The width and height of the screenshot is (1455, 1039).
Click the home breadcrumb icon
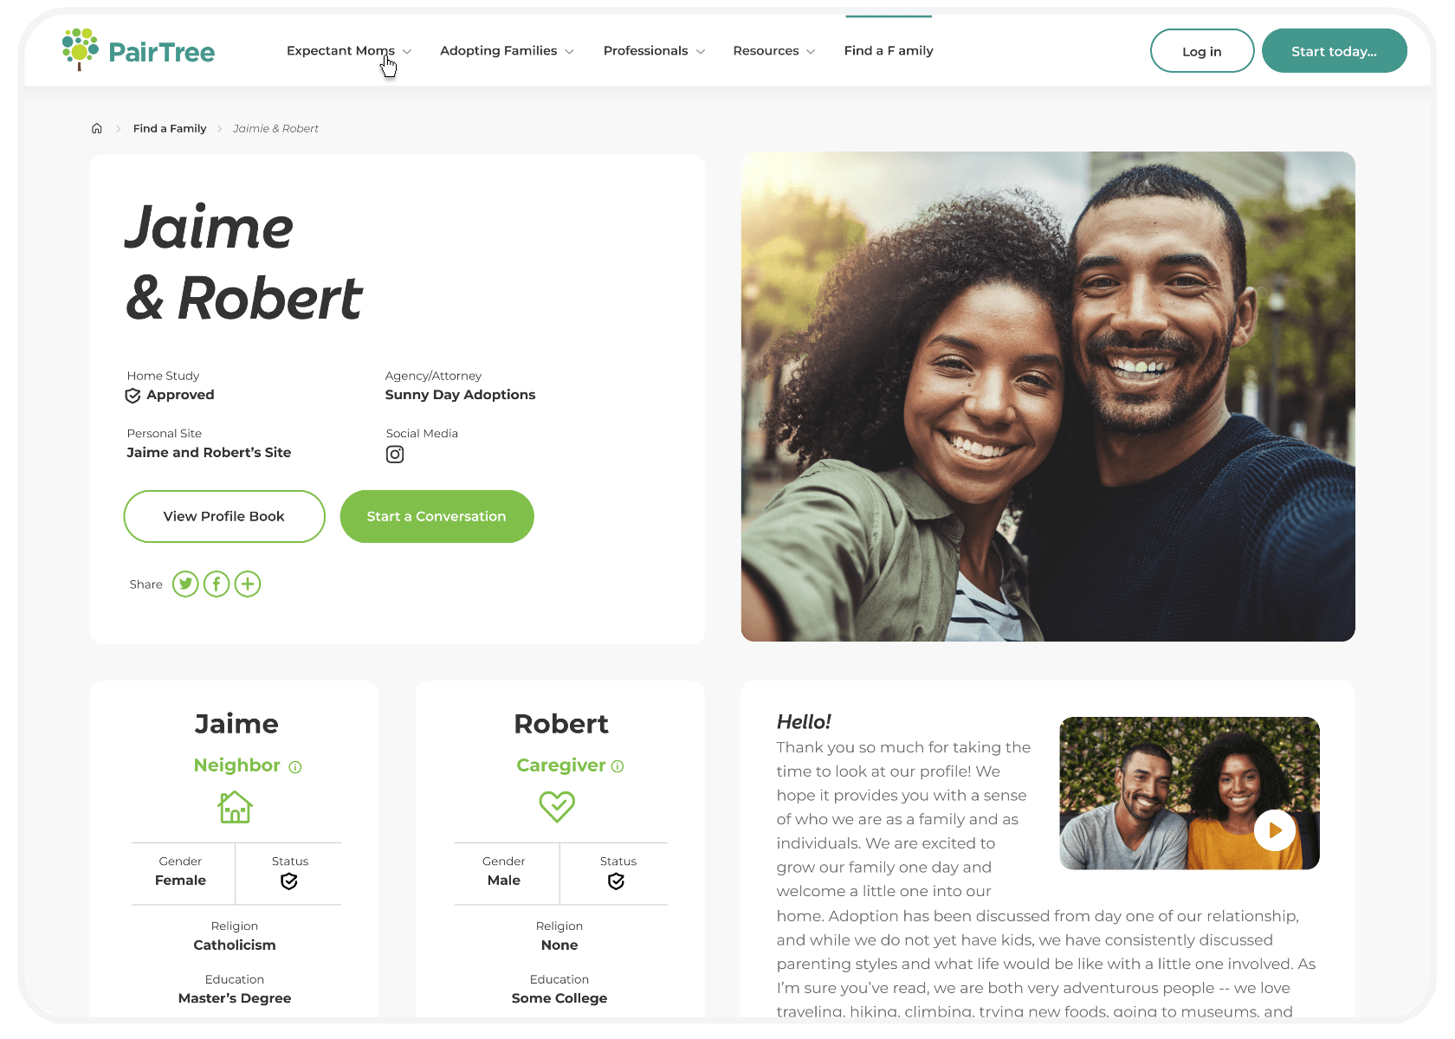pos(97,128)
